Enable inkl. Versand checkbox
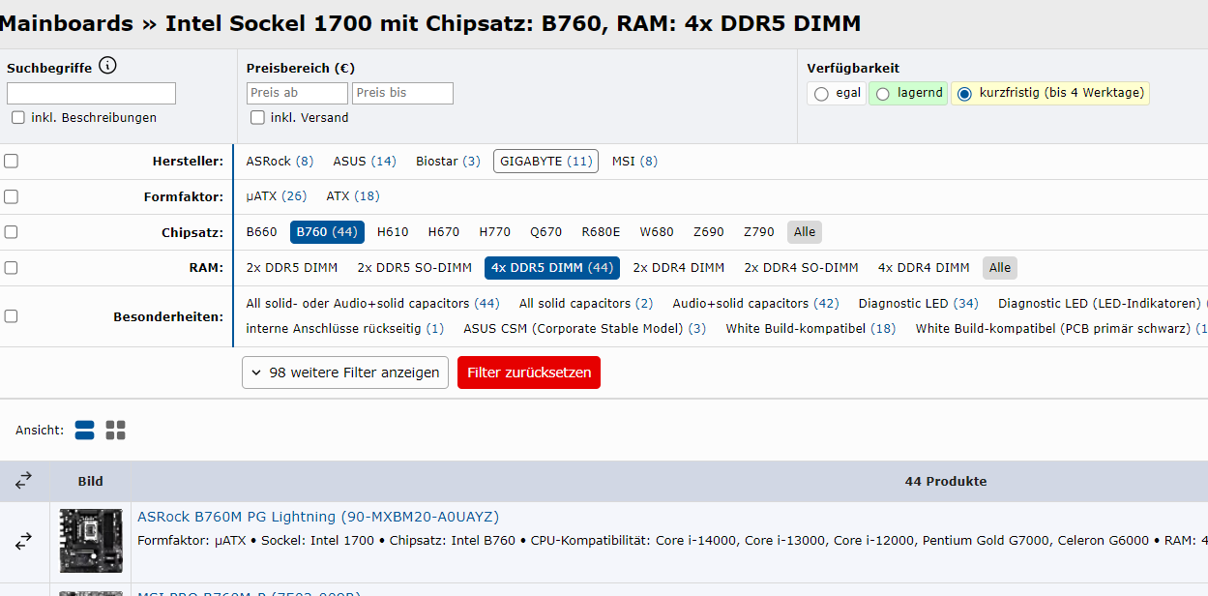This screenshot has height=596, width=1208. click(x=257, y=117)
